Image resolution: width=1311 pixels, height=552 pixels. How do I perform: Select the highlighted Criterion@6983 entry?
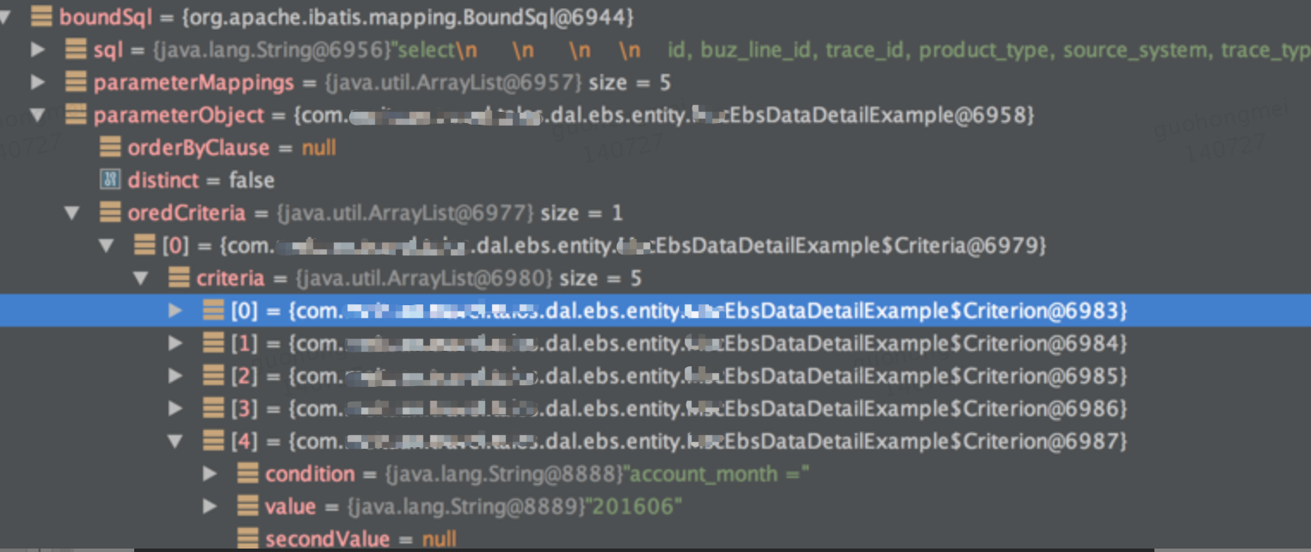pos(602,310)
